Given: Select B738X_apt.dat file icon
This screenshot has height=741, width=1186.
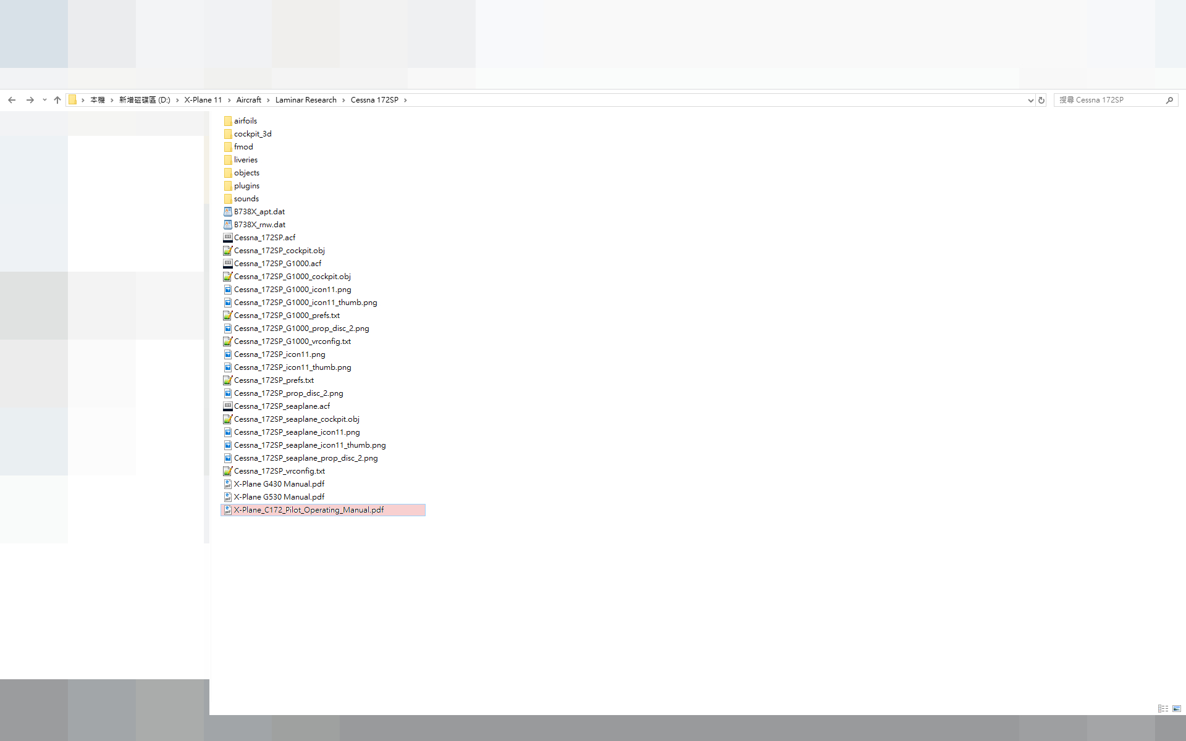Looking at the screenshot, I should [228, 212].
